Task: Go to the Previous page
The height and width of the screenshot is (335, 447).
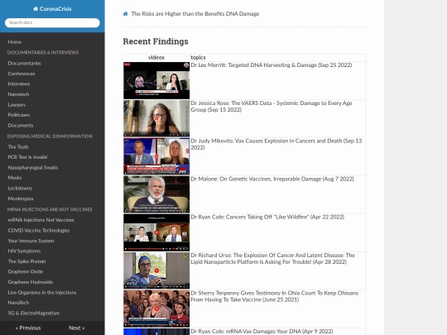Action: click(x=28, y=328)
